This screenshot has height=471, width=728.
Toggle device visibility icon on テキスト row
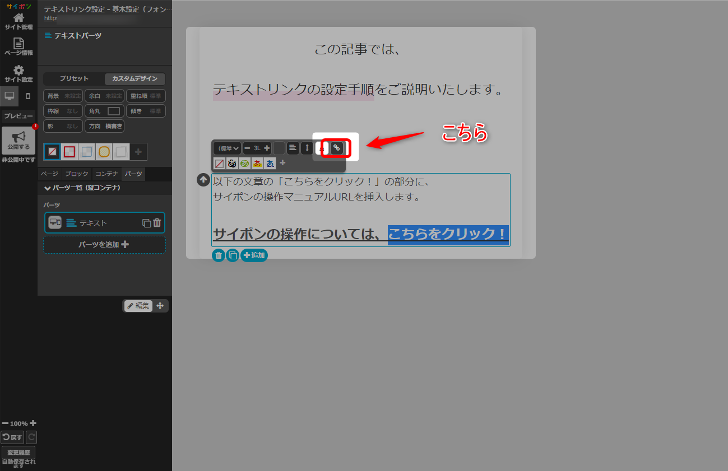coord(55,223)
